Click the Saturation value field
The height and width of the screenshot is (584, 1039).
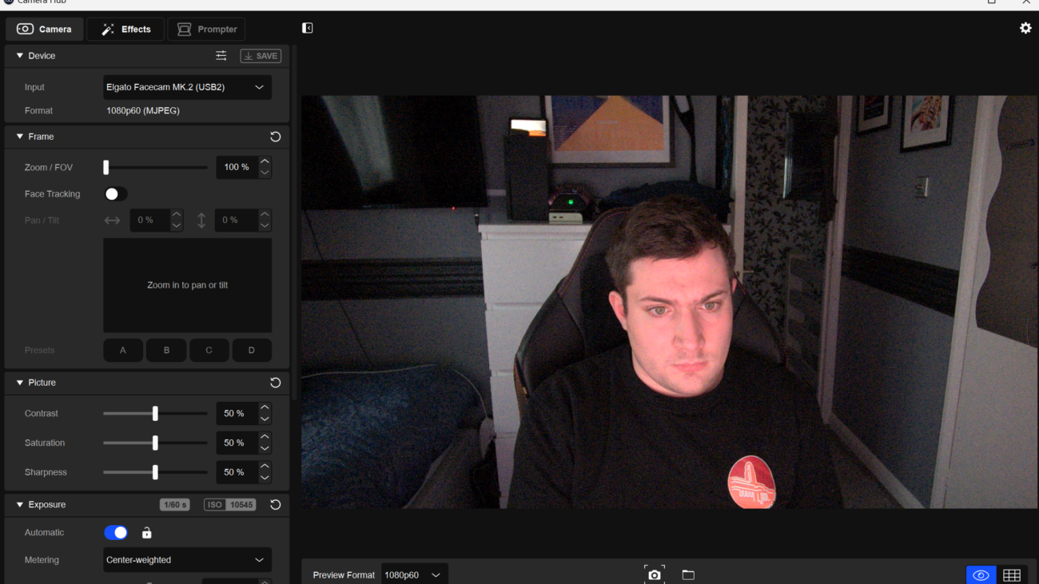pos(237,443)
